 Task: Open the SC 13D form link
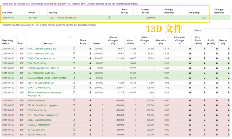click(33, 18)
